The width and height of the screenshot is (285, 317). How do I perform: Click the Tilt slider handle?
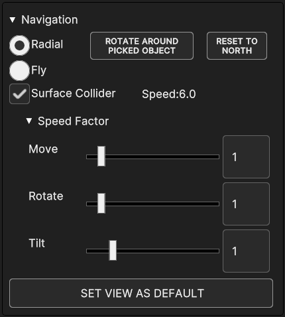tap(113, 250)
